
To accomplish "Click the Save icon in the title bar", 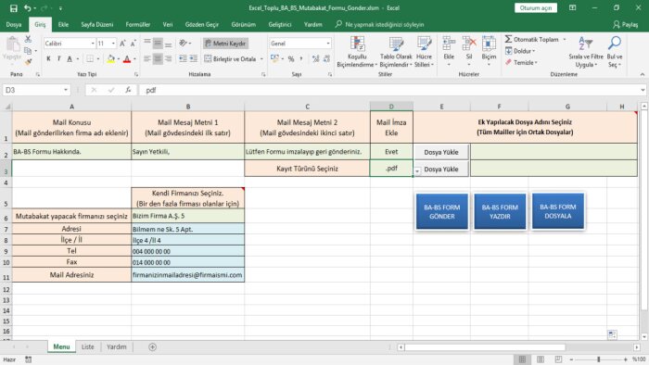I will (x=13, y=7).
